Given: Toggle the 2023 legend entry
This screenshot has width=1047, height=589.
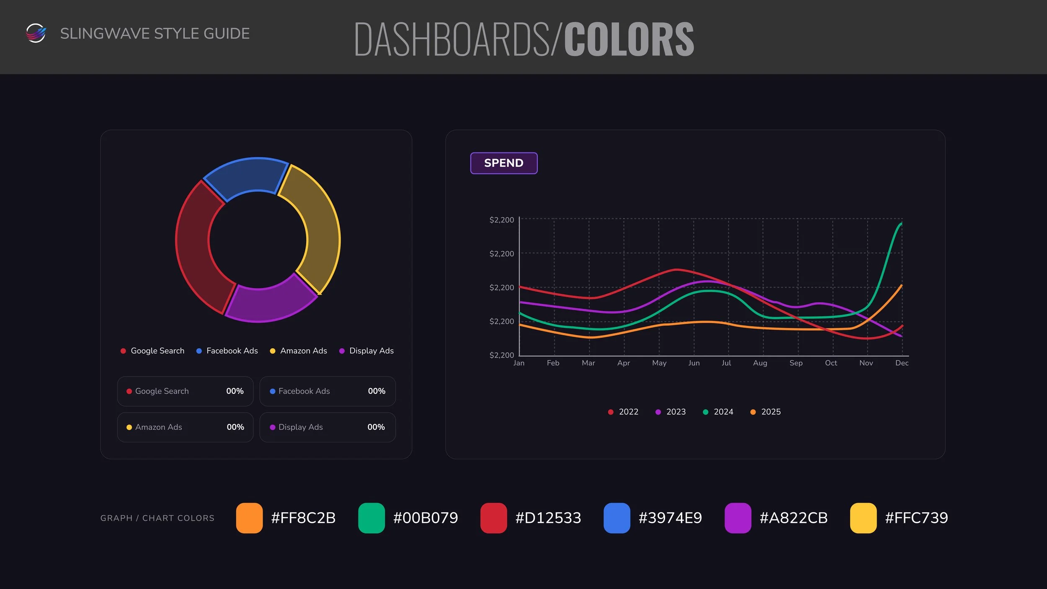Looking at the screenshot, I should 670,412.
